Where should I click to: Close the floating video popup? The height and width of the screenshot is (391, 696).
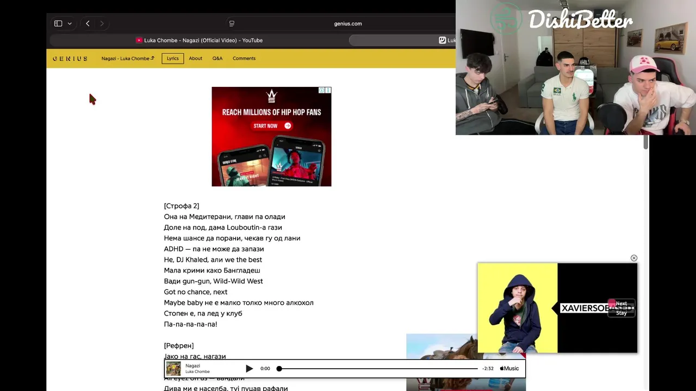pyautogui.click(x=634, y=258)
